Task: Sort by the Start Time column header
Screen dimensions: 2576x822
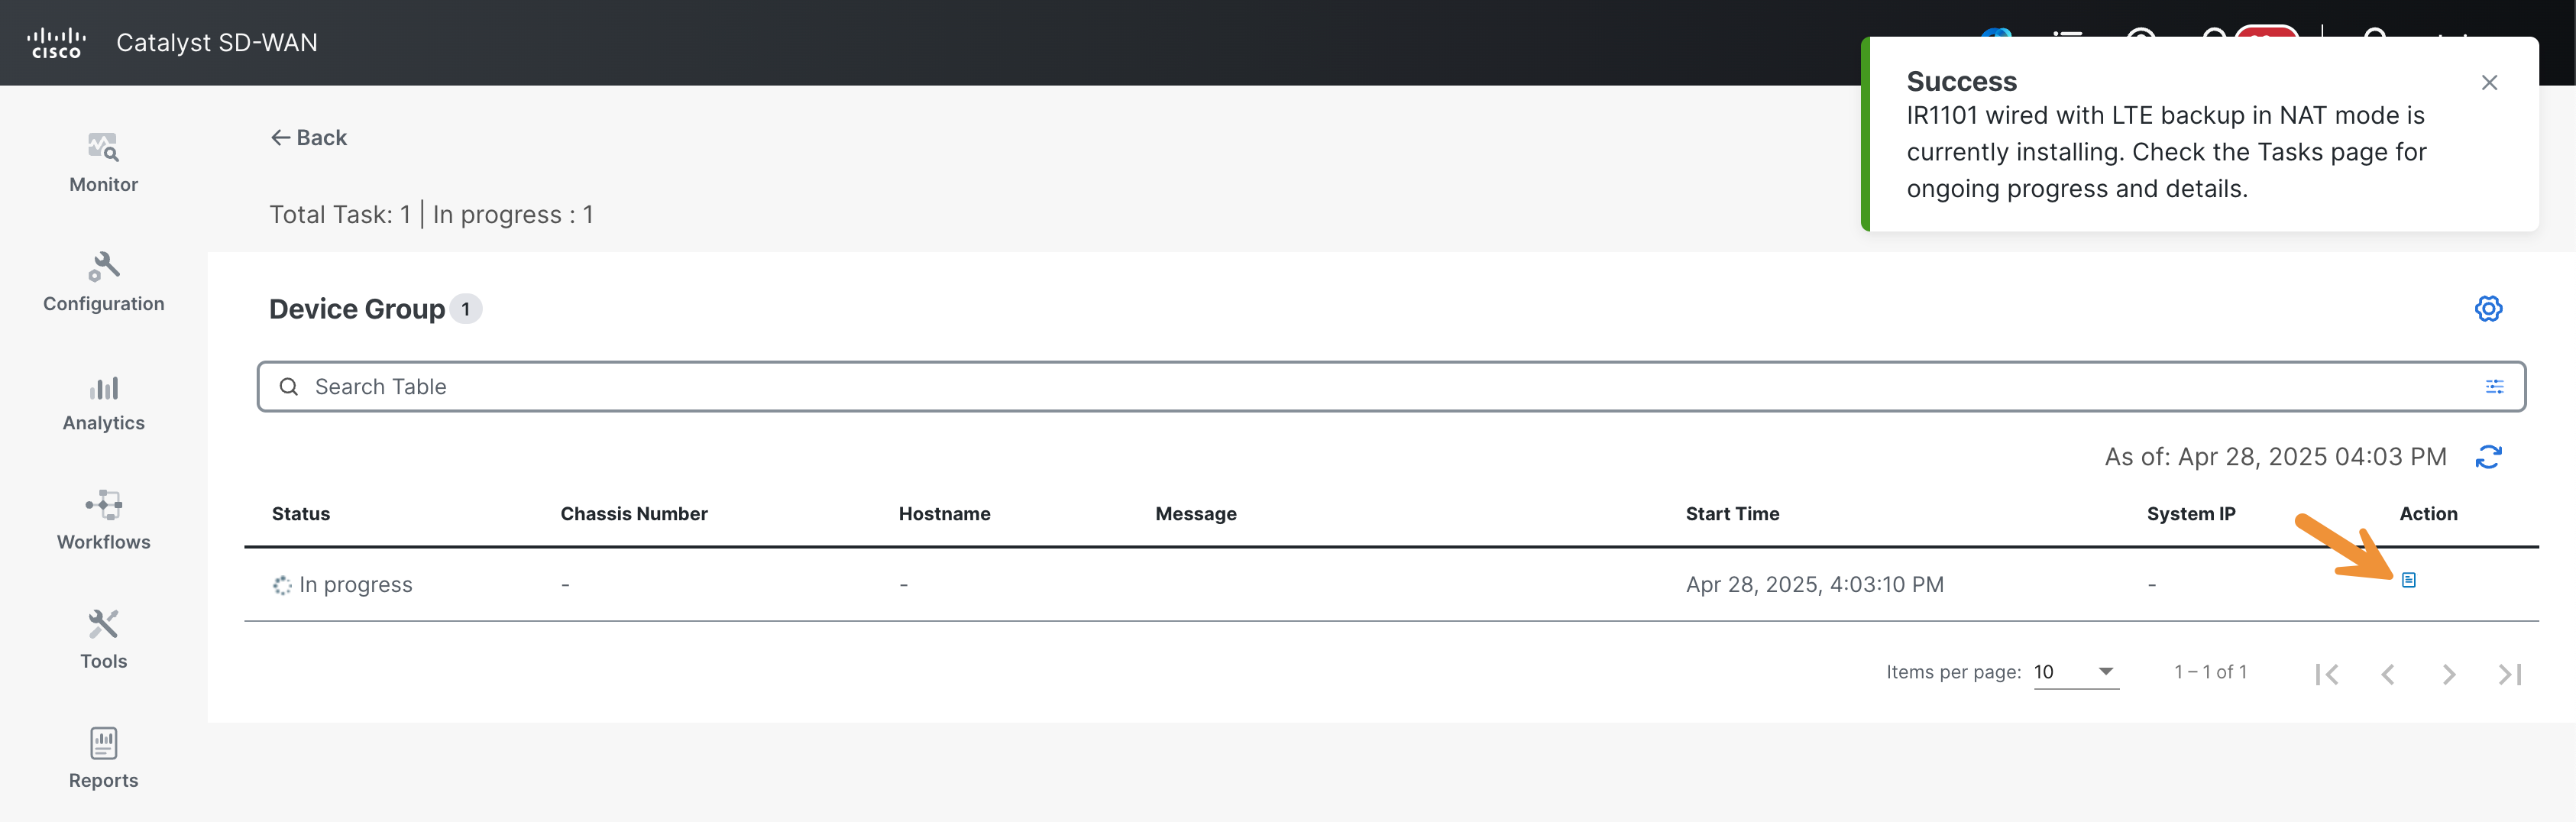Action: pyautogui.click(x=1732, y=514)
